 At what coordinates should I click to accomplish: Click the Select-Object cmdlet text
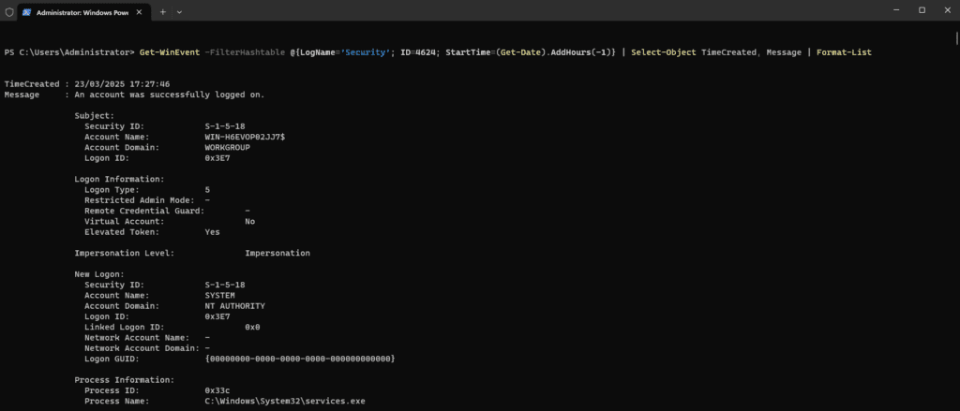664,52
